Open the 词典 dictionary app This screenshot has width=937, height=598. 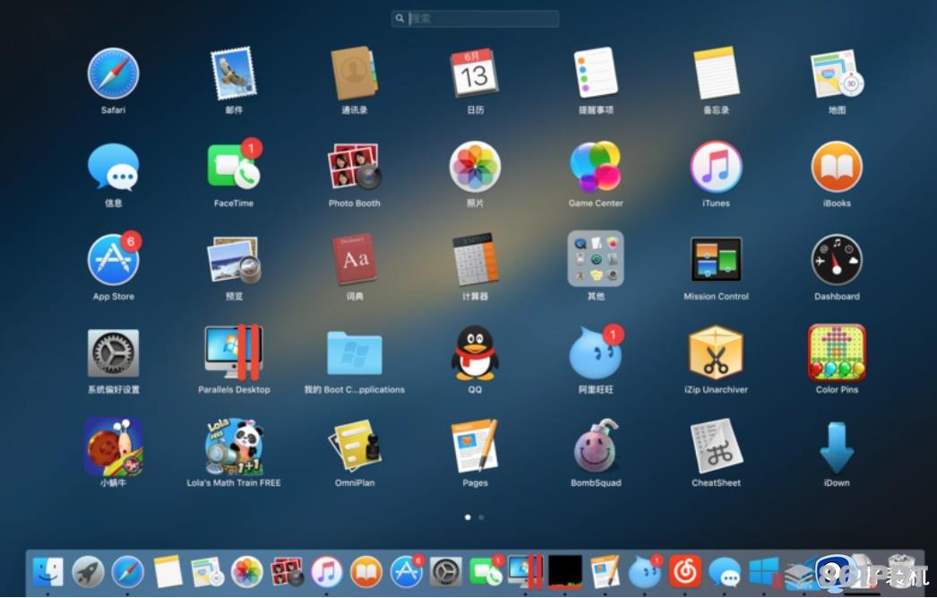click(x=355, y=259)
